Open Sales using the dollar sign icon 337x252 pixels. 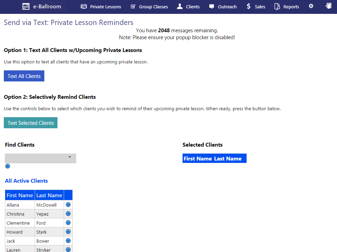(248, 6)
